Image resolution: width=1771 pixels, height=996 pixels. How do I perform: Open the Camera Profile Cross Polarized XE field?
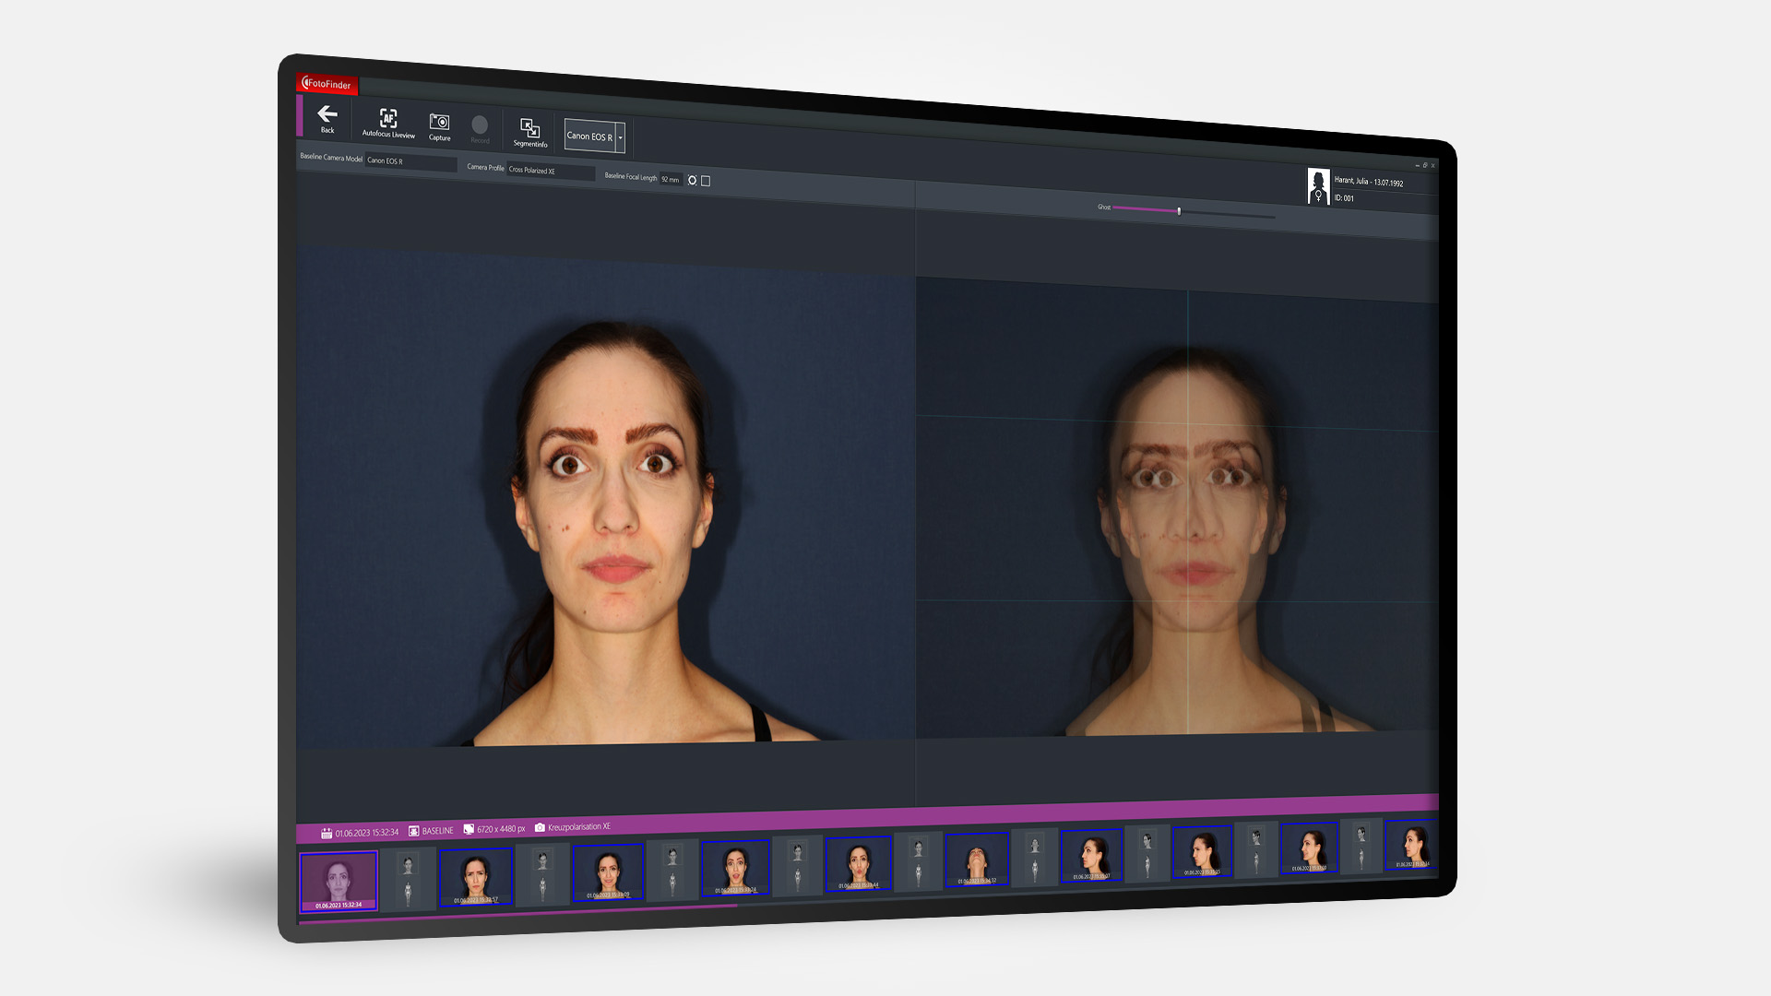click(x=550, y=171)
